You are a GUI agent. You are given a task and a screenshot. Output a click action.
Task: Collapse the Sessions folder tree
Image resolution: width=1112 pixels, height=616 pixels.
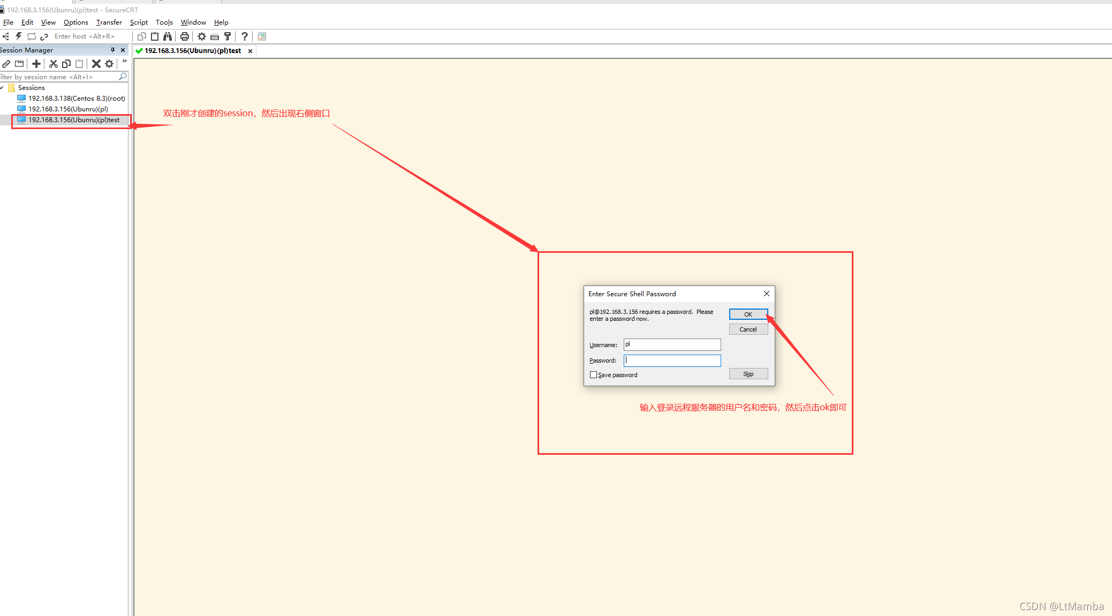coord(3,88)
